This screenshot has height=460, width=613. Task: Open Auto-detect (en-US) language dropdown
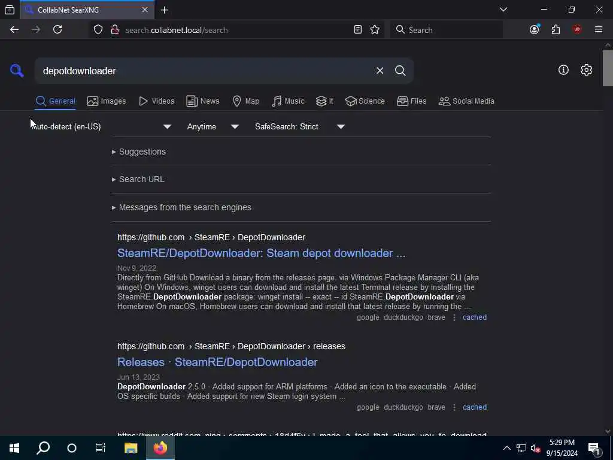pyautogui.click(x=102, y=126)
